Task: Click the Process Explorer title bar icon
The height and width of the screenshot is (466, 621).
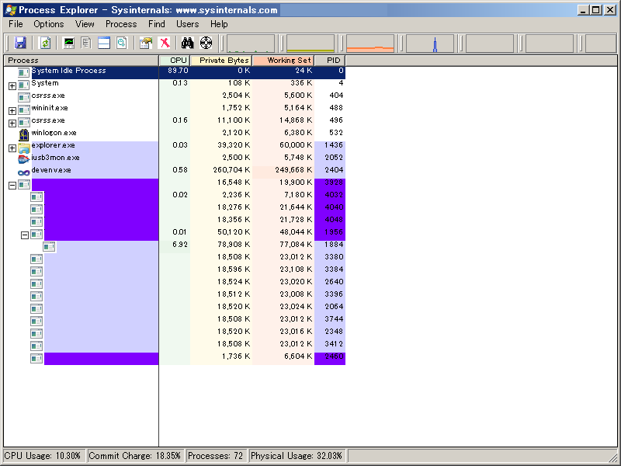Action: 11,10
